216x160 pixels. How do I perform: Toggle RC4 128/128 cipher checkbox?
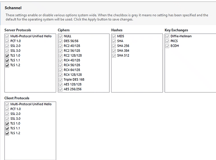click(x=61, y=75)
